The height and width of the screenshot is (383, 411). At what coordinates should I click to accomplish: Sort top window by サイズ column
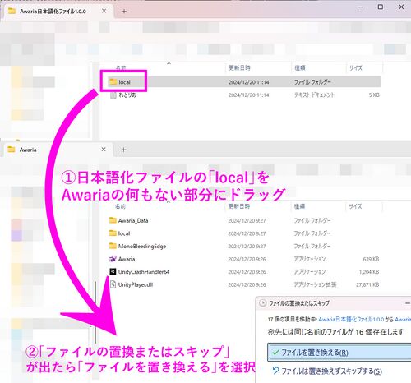(356, 67)
